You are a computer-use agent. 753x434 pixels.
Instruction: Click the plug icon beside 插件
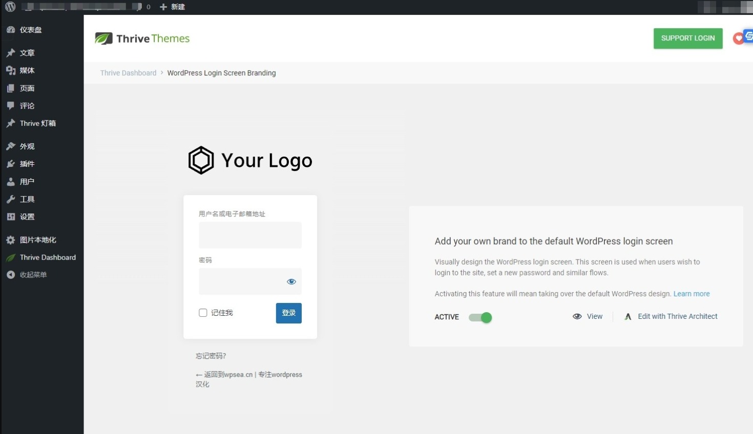tap(11, 164)
